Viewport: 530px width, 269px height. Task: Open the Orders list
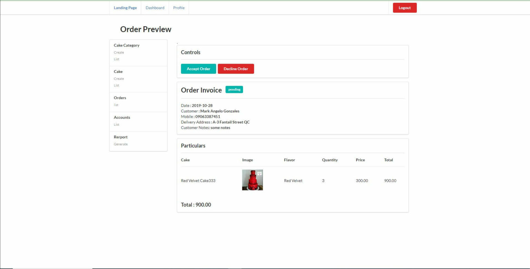[116, 105]
